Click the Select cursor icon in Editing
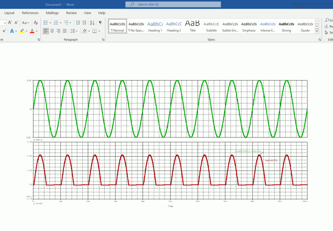 (326, 32)
